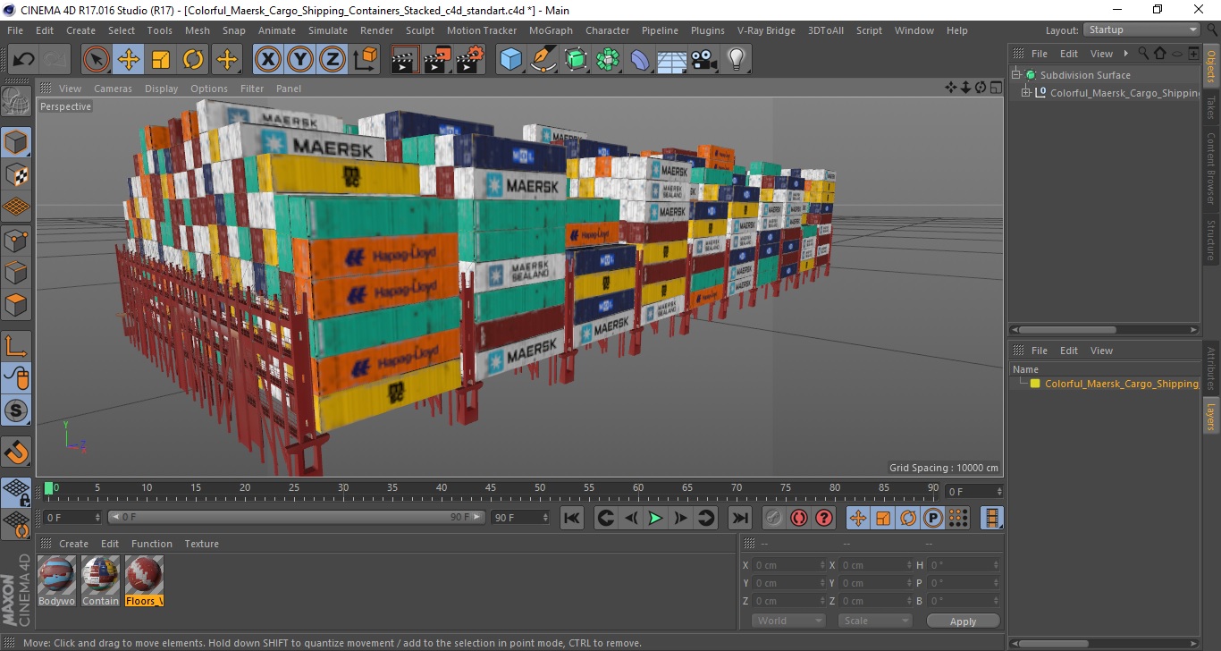
Task: Play animation forward
Action: (x=655, y=518)
